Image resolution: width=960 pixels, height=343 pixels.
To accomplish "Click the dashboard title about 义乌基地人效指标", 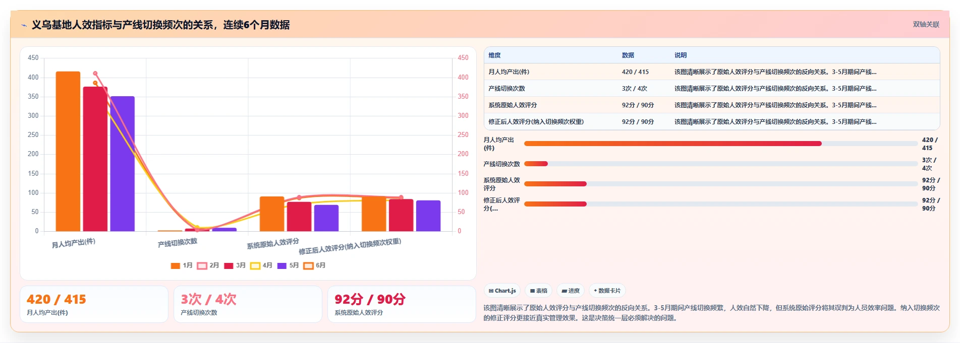I will point(161,25).
